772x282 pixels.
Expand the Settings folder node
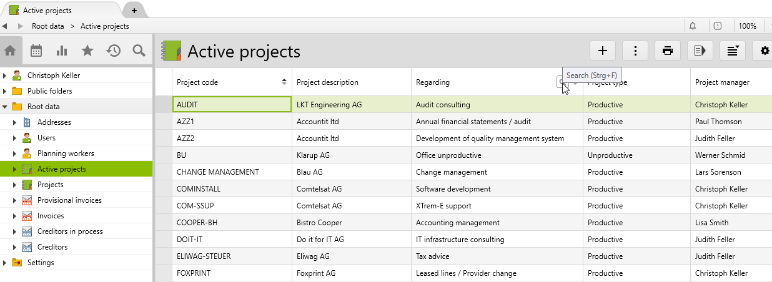coord(5,263)
